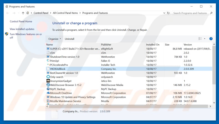Open Turn Windows features on or off
Screen dimensions: 219x124
(26, 36)
